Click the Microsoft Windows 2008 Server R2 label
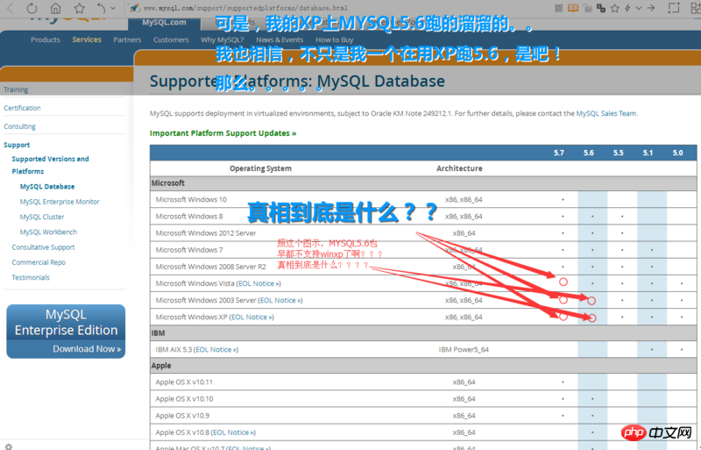Screen dimensions: 701x450 point(210,267)
